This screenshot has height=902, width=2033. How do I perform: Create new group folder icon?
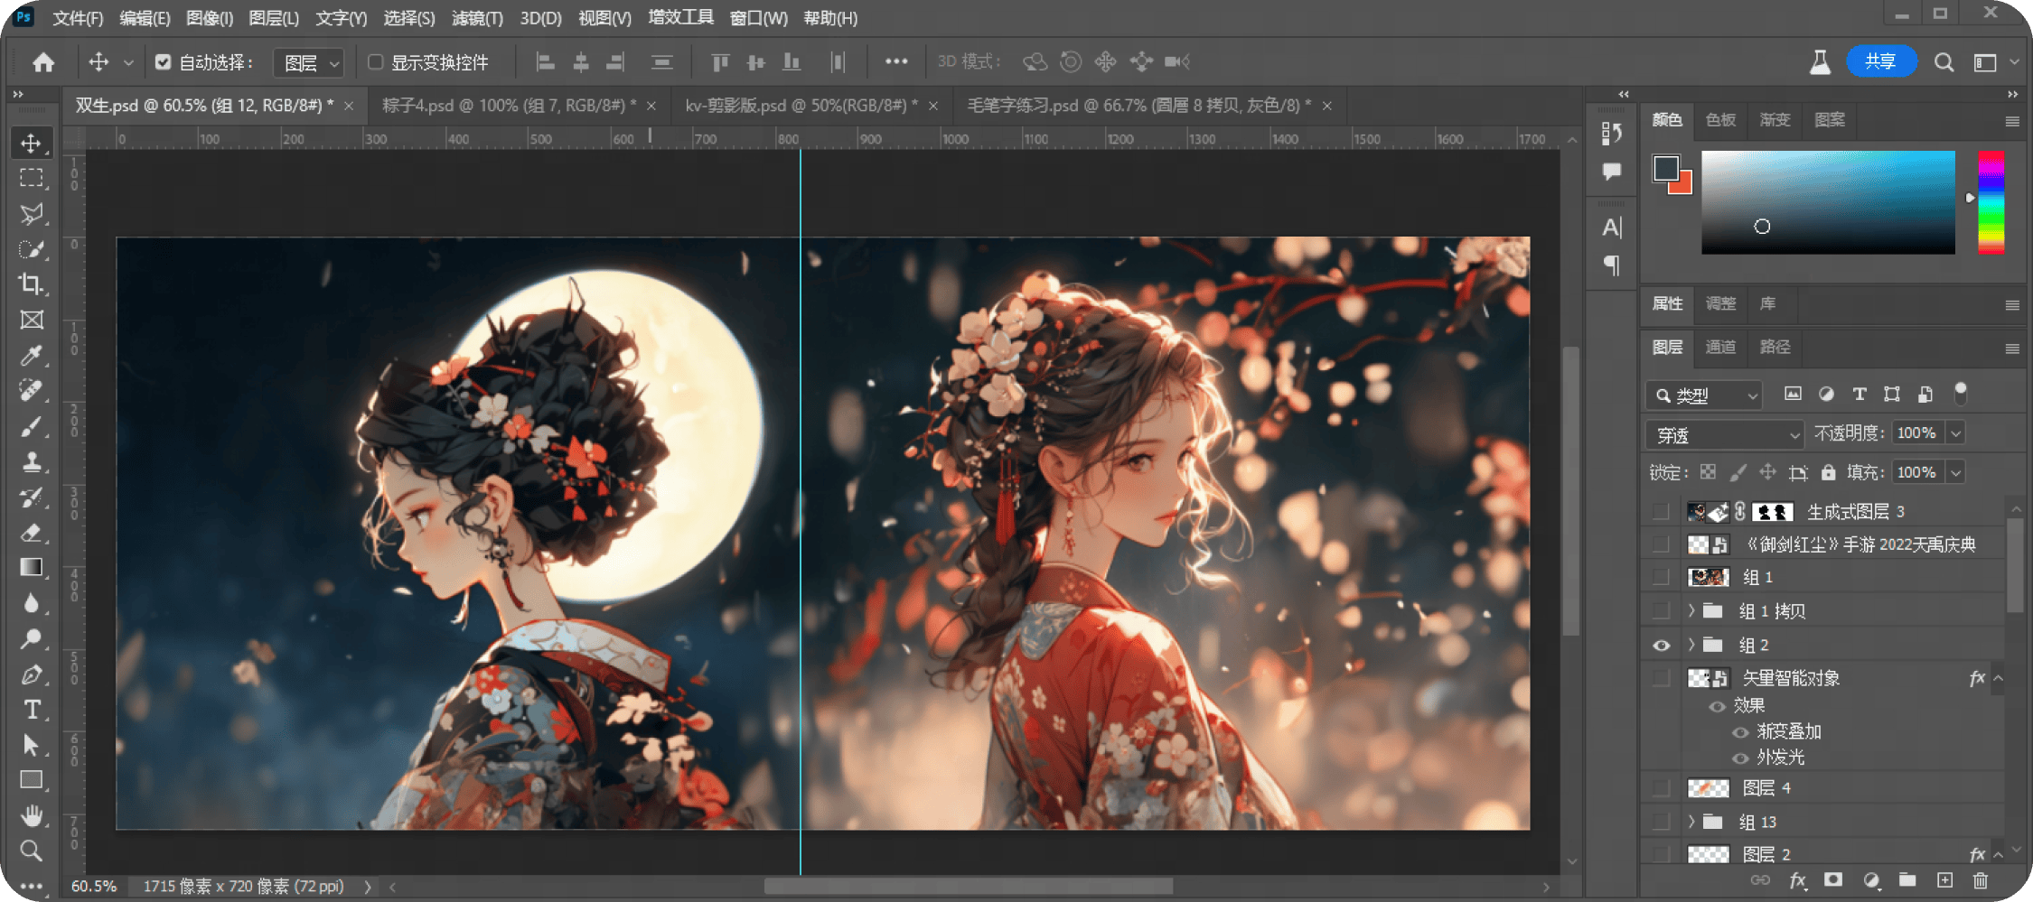pos(1907,880)
